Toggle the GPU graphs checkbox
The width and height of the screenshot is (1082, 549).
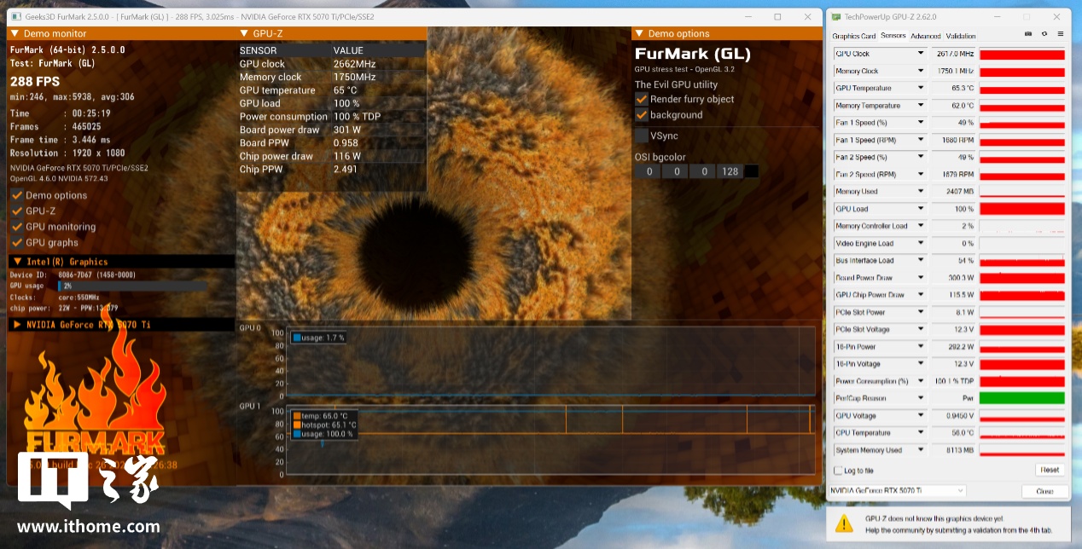coord(17,243)
